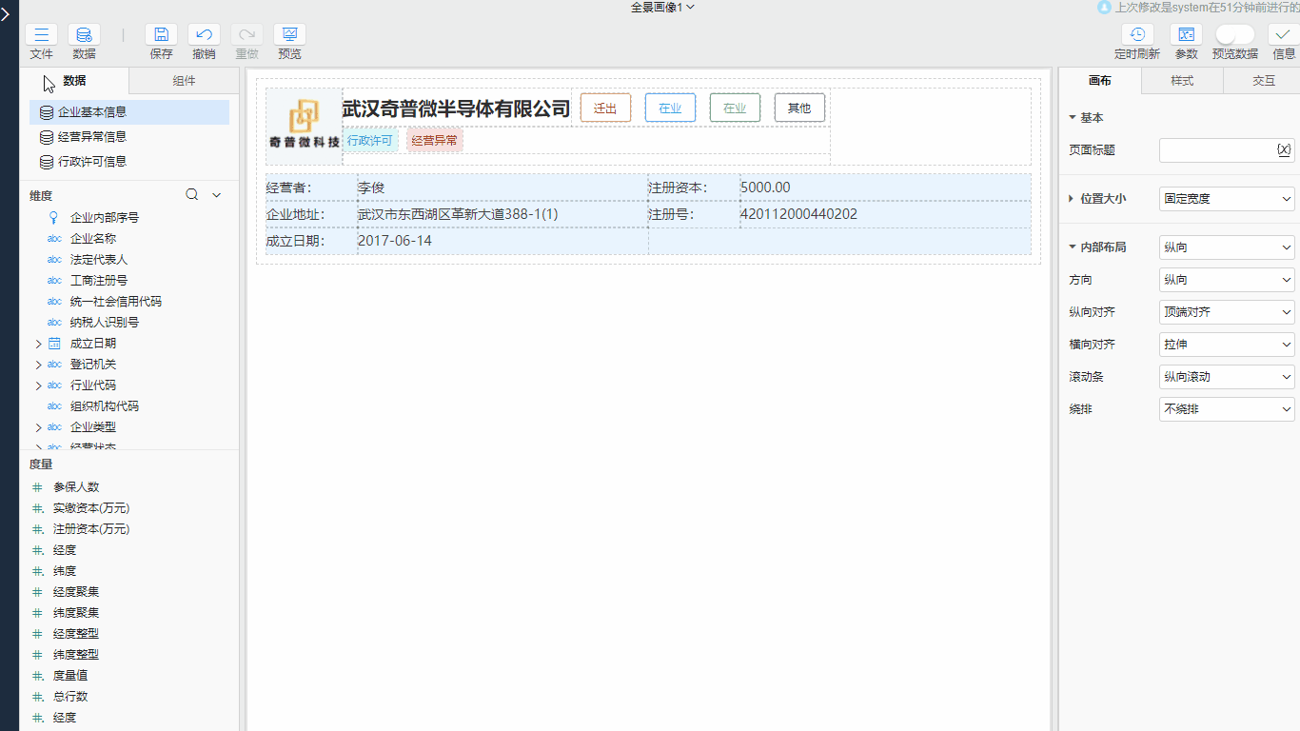Open the 维度 chevron dropdown
The height and width of the screenshot is (731, 1300).
tap(216, 195)
